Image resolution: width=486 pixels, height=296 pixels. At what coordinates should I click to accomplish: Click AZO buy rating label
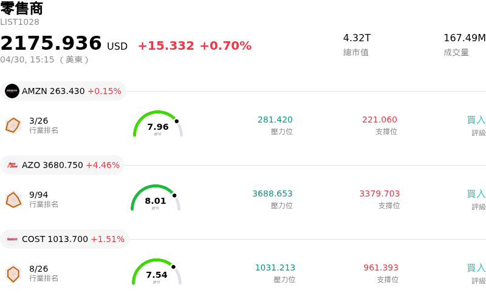pyautogui.click(x=476, y=194)
